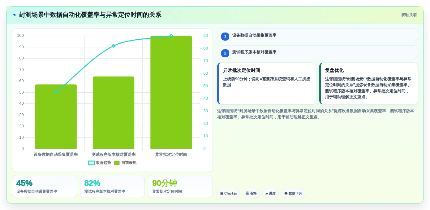This screenshot has width=430, height=210.
Task: Select the 测试程序版本核对覆盖率 list item
Action: (317, 52)
